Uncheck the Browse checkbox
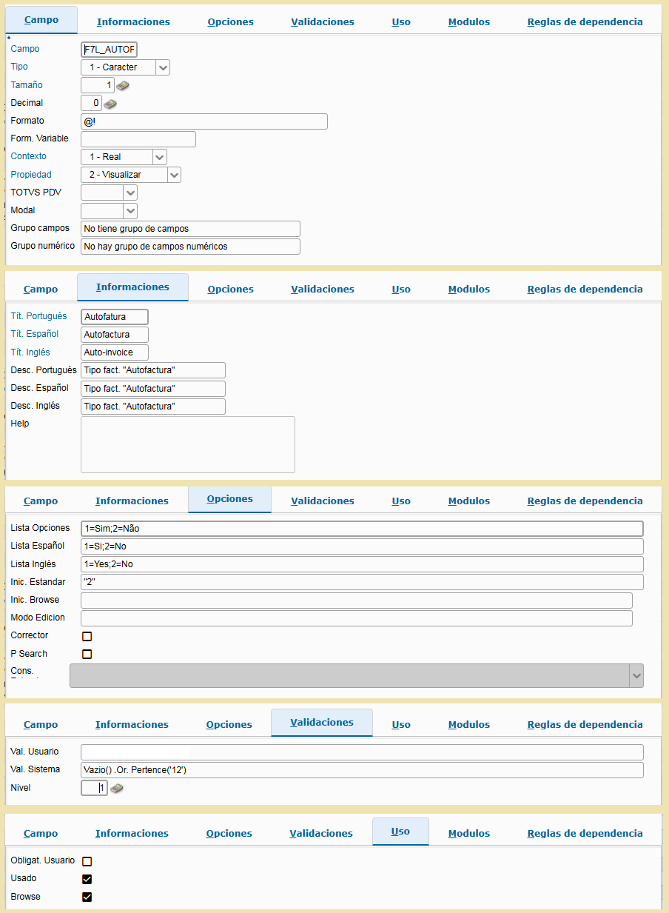Viewport: 669px width, 913px height. click(87, 897)
